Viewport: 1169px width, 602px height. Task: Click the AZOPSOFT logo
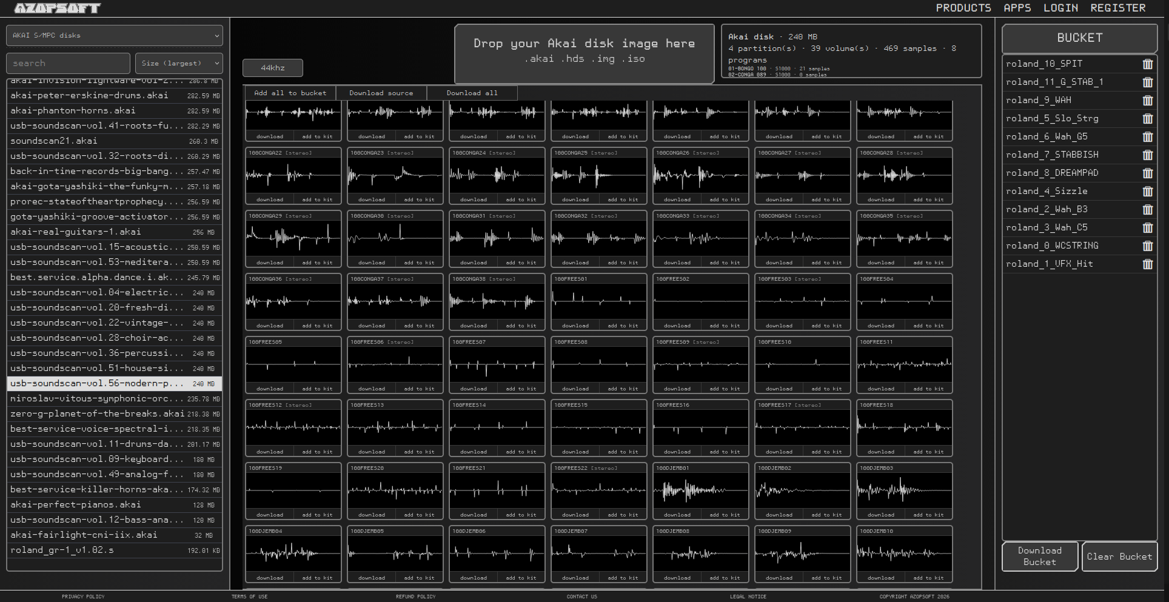tap(58, 8)
